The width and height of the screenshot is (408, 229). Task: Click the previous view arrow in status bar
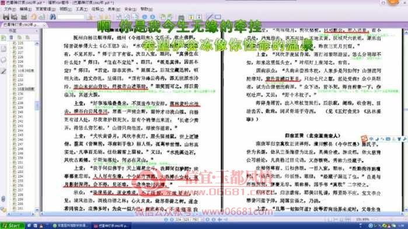tap(220, 220)
